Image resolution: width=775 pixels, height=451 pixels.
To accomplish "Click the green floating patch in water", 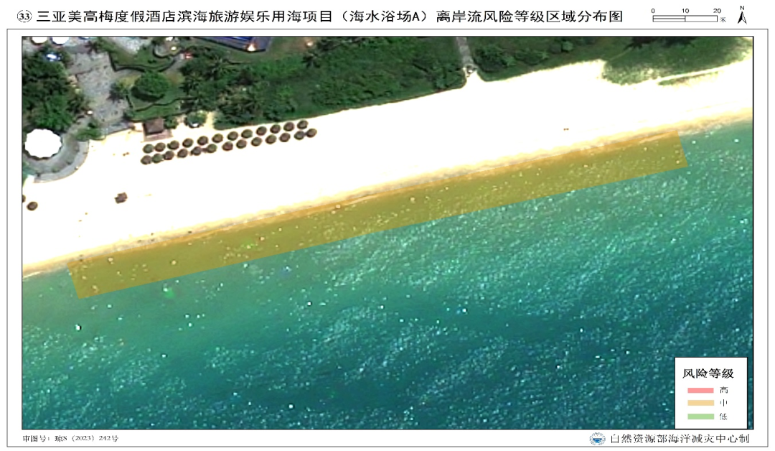I will click(x=169, y=292).
